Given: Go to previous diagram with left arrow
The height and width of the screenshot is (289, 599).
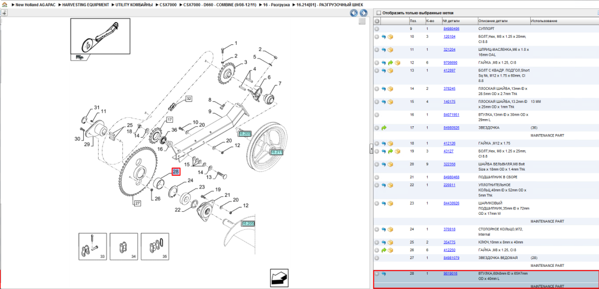Looking at the screenshot, I should point(354,13).
